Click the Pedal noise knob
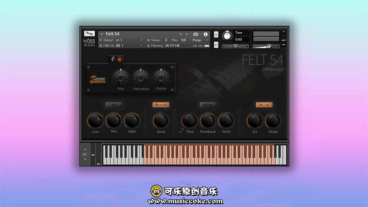 pos(273,121)
